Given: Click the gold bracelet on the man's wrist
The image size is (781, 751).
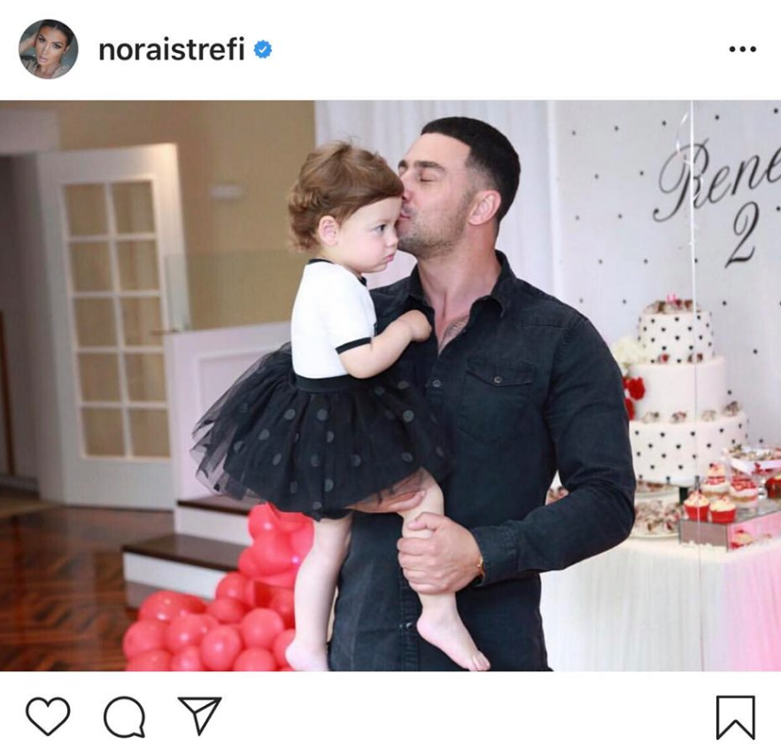Looking at the screenshot, I should 481,567.
